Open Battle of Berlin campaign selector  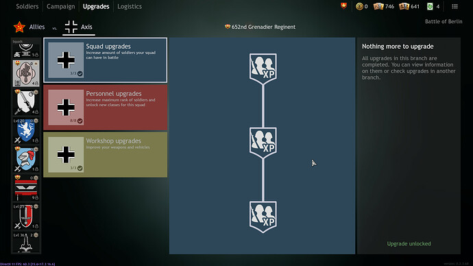point(444,21)
